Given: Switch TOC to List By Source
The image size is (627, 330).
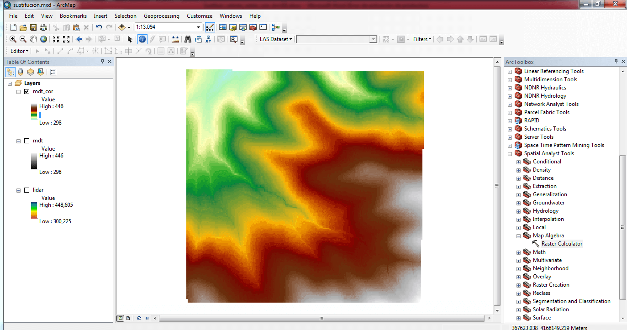Looking at the screenshot, I should pos(21,72).
